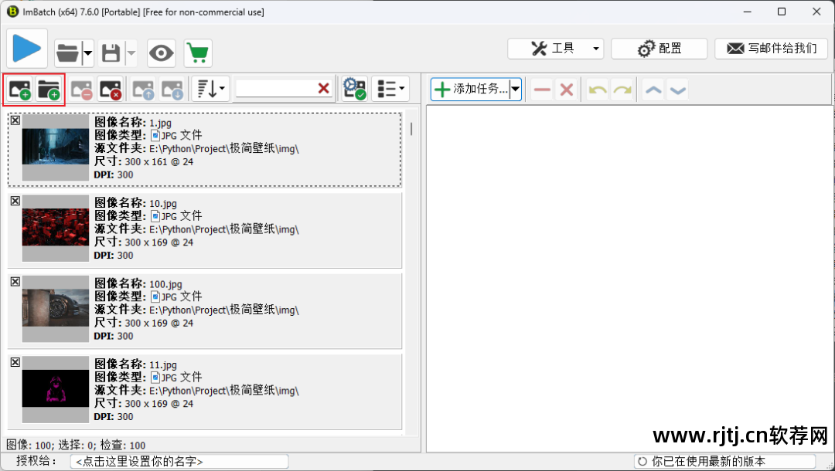Click the name field 点击这里设置你的名字
The image size is (835, 471).
click(x=179, y=462)
